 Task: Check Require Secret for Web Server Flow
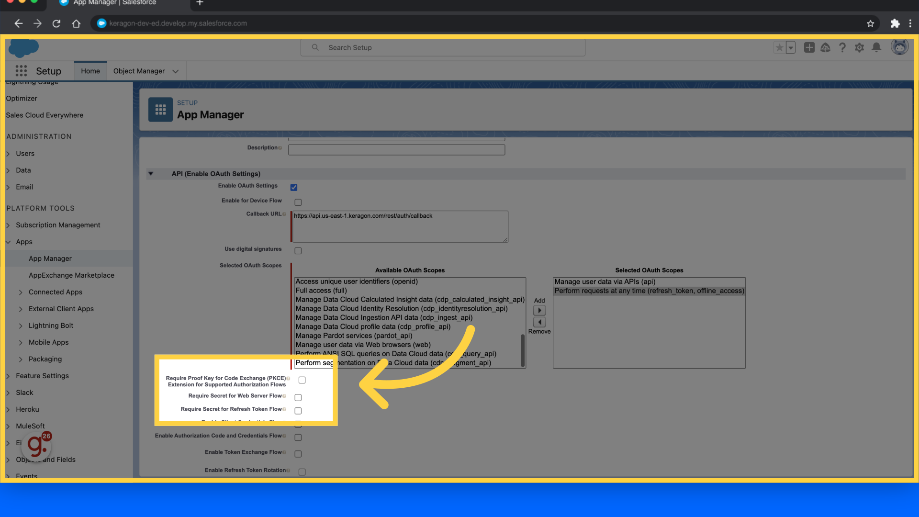[x=298, y=397]
